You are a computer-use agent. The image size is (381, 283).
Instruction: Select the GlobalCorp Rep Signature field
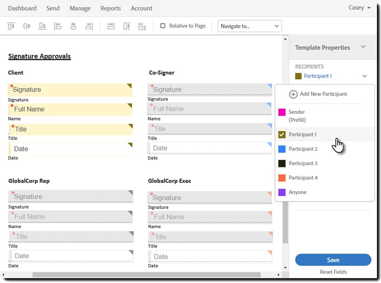point(71,196)
